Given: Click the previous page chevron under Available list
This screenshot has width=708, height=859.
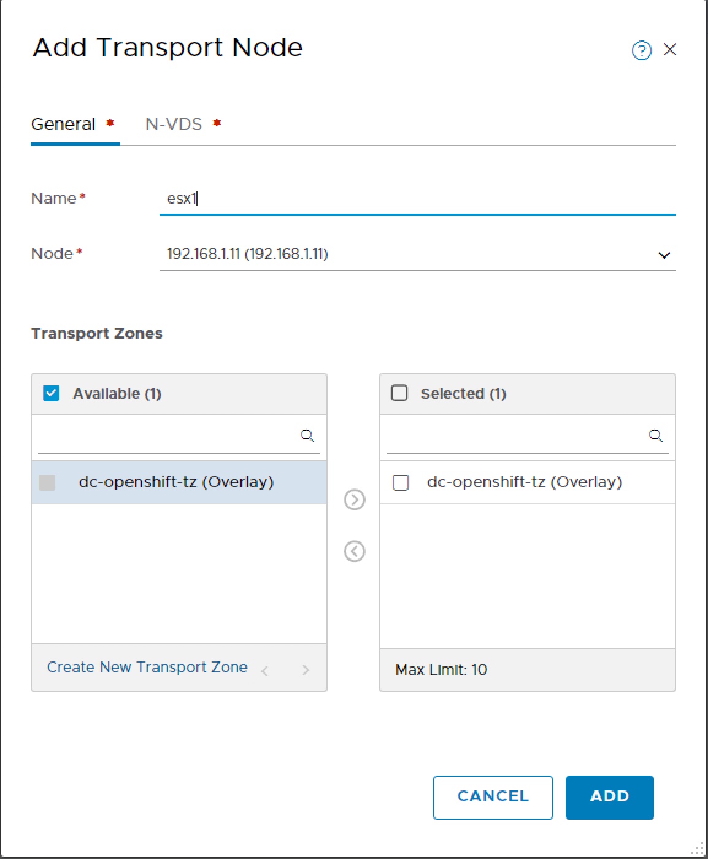Looking at the screenshot, I should click(x=265, y=671).
